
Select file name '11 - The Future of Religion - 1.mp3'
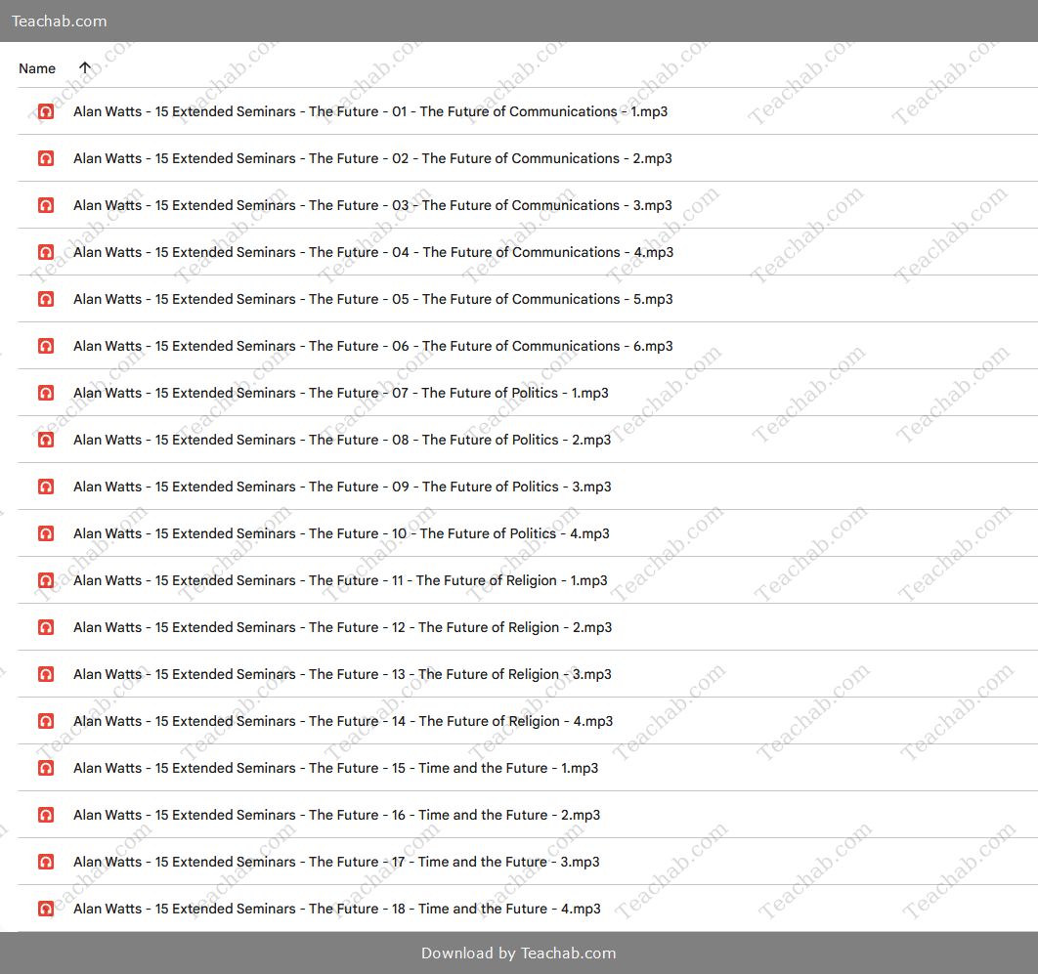tap(340, 580)
